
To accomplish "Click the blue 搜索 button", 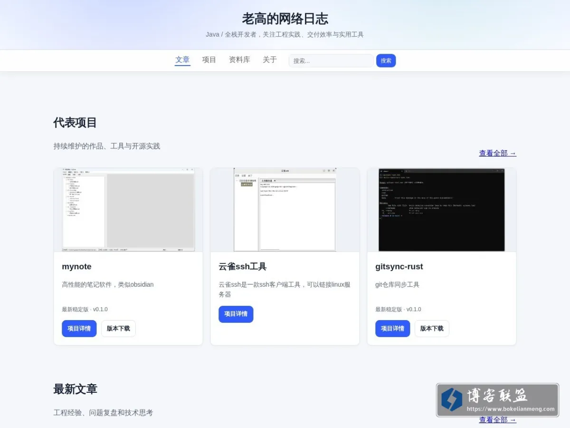I will [x=386, y=61].
